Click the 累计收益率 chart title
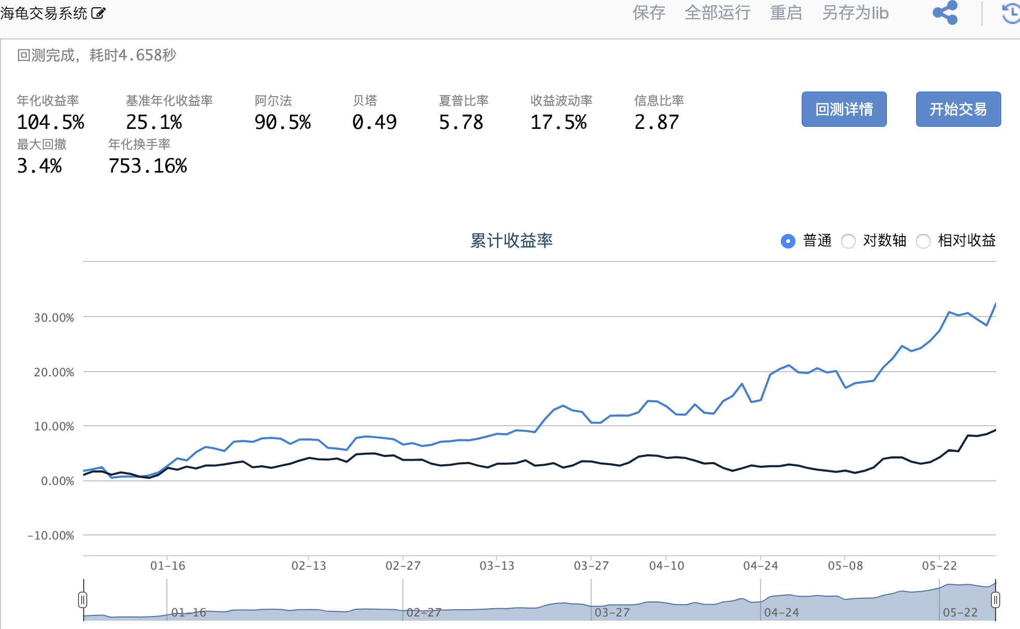The image size is (1020, 629). tap(512, 241)
